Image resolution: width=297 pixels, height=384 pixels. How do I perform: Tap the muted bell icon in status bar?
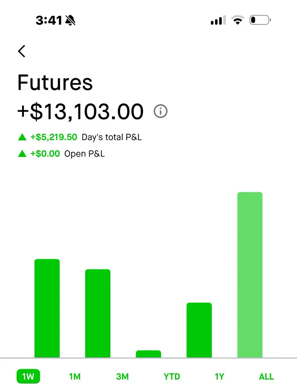click(x=70, y=21)
